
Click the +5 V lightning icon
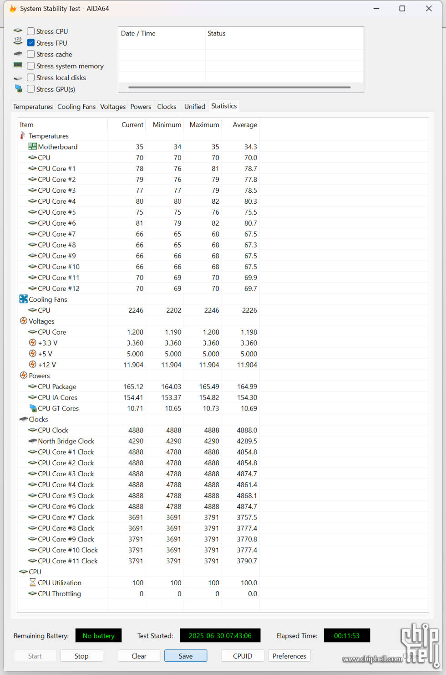32,354
